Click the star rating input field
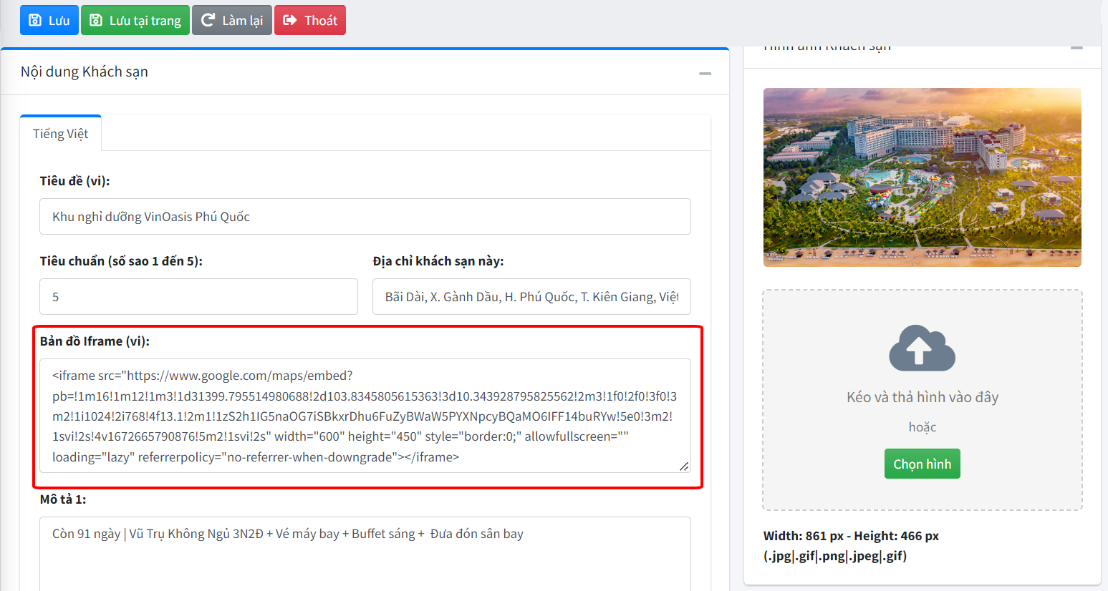This screenshot has width=1108, height=591. [198, 296]
